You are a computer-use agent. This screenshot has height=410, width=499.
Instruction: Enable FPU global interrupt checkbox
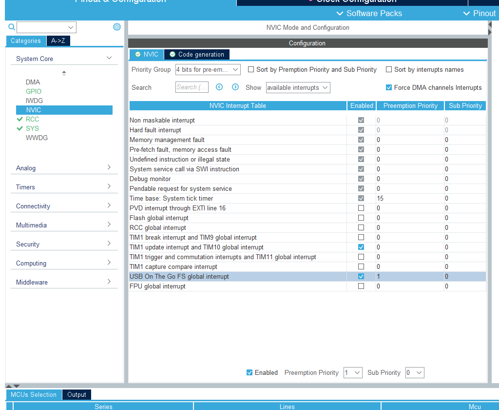(361, 287)
